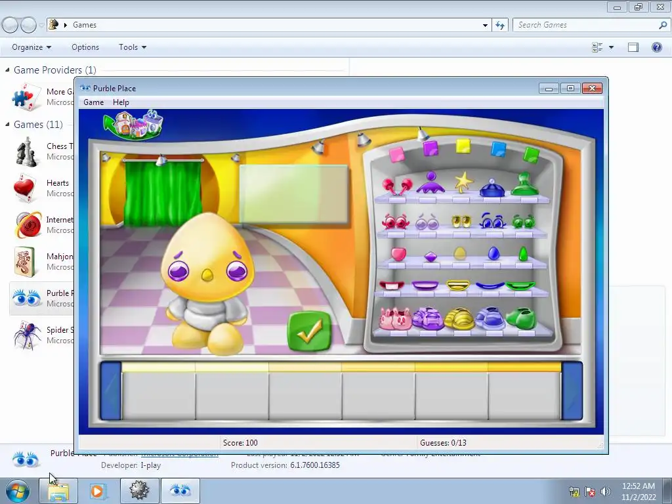Click the volume icon in system tray
Viewport: 672px width, 504px height.
(606, 491)
